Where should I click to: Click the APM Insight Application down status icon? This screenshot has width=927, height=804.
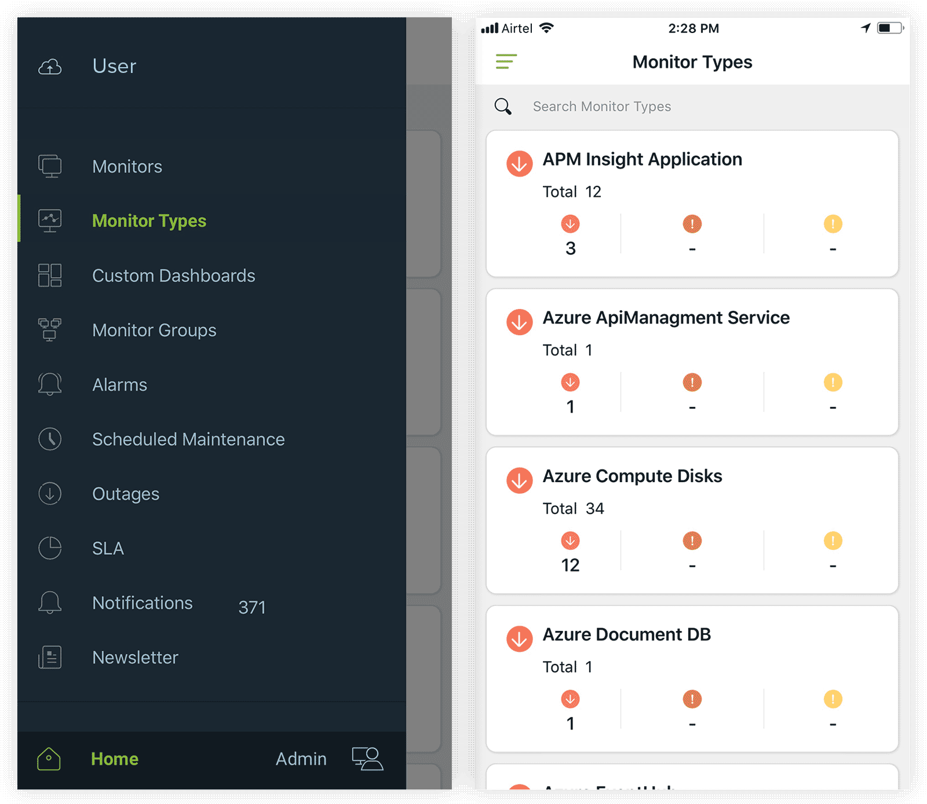click(520, 163)
